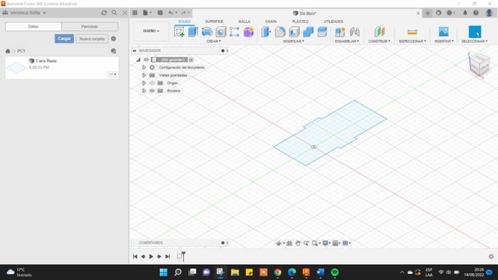Screen dimensions: 498x280
Task: Select the Insert image tool
Action: 443,32
